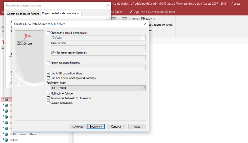This screenshot has height=143, width=248.
Task: Proceed with the Seguinte button
Action: [96, 126]
